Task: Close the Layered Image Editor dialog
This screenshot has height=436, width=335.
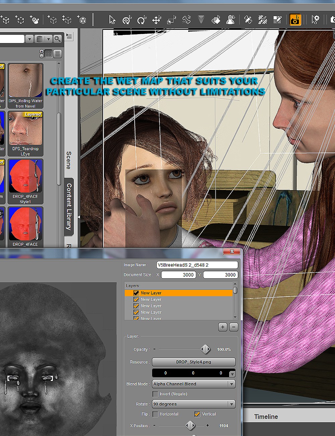Action: 232,252
